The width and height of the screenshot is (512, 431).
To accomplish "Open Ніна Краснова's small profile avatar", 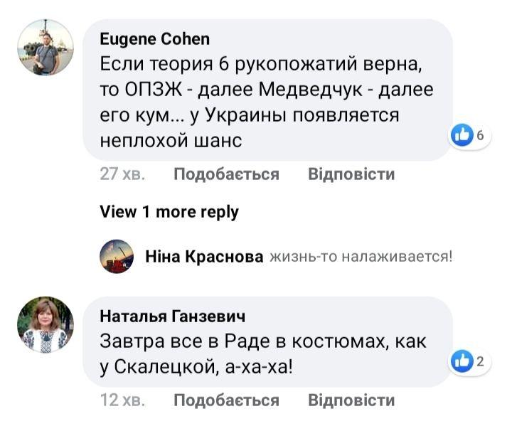I will pos(117,256).
